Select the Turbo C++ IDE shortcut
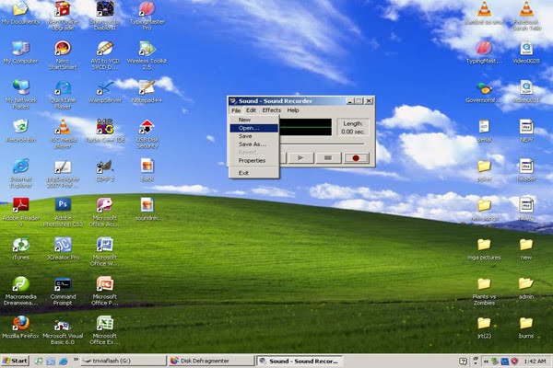The width and height of the screenshot is (553, 368). (x=105, y=131)
